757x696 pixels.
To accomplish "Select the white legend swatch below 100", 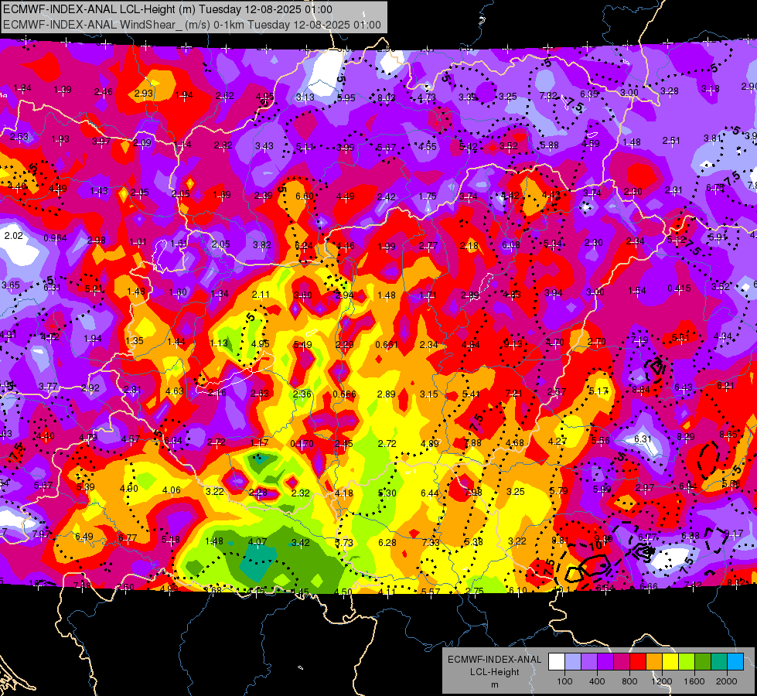I will [557, 662].
